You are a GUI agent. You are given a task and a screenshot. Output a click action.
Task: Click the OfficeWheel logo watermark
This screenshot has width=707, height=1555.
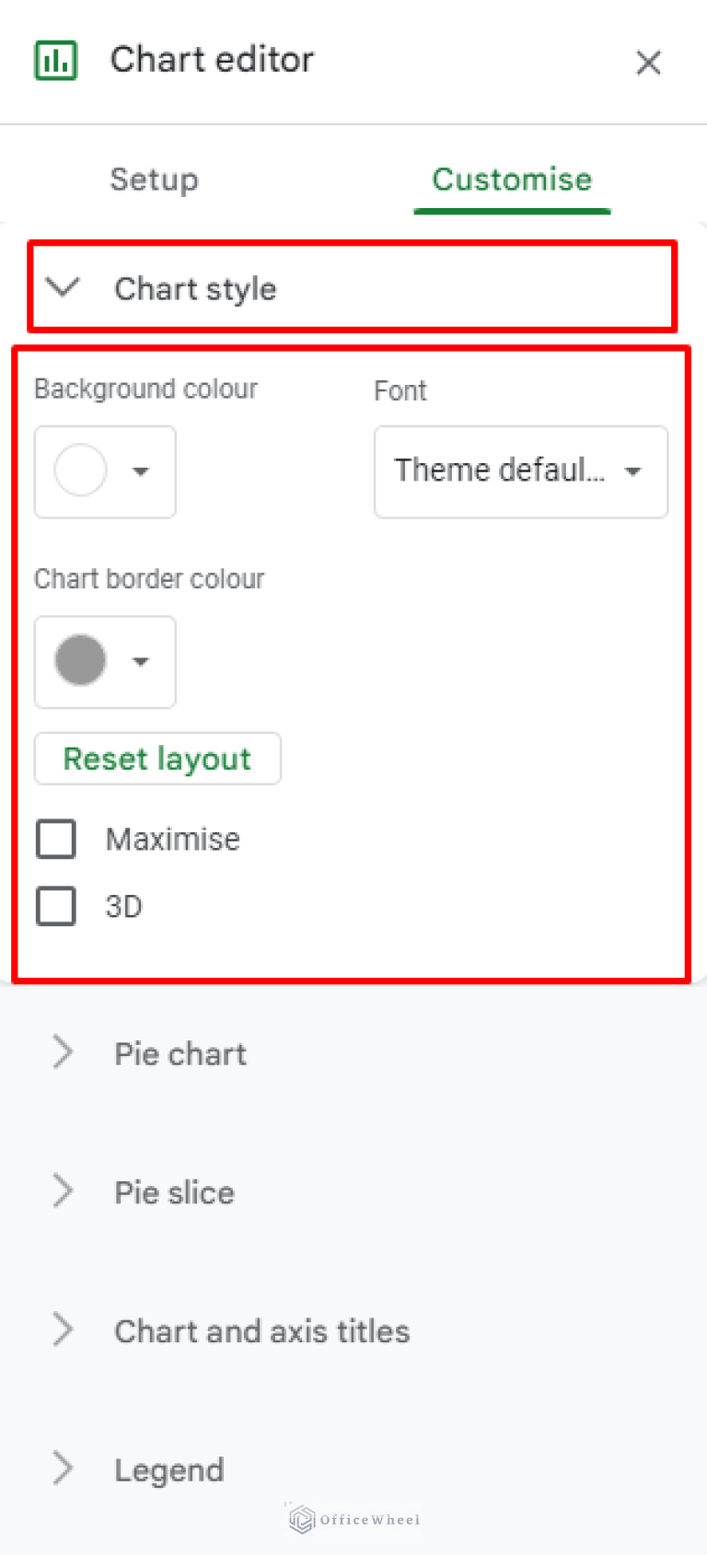tap(353, 1519)
